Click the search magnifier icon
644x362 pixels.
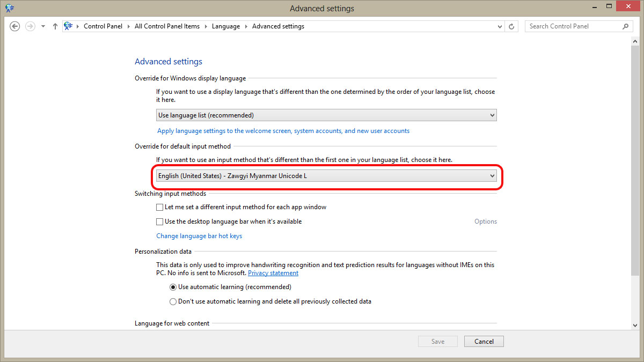click(625, 26)
